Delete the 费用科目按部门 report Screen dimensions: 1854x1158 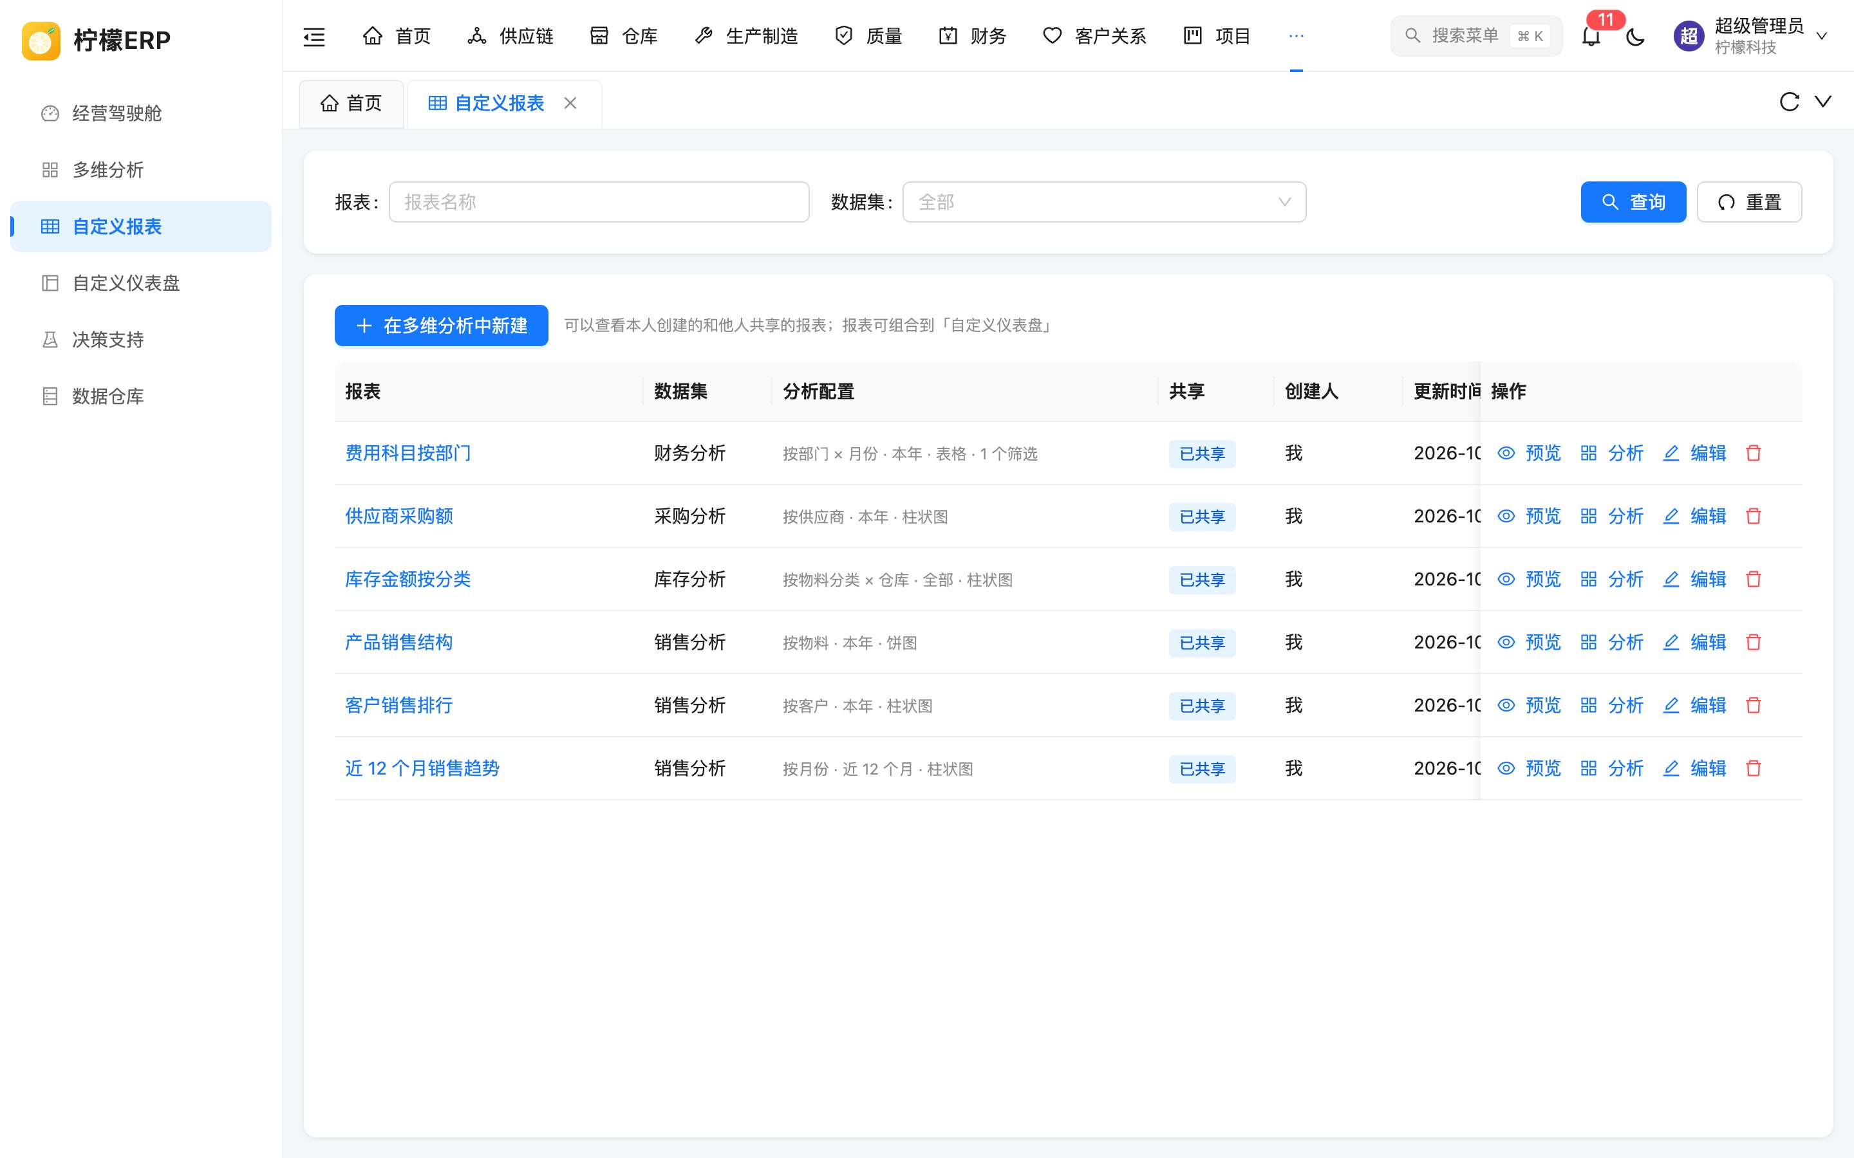[1753, 453]
